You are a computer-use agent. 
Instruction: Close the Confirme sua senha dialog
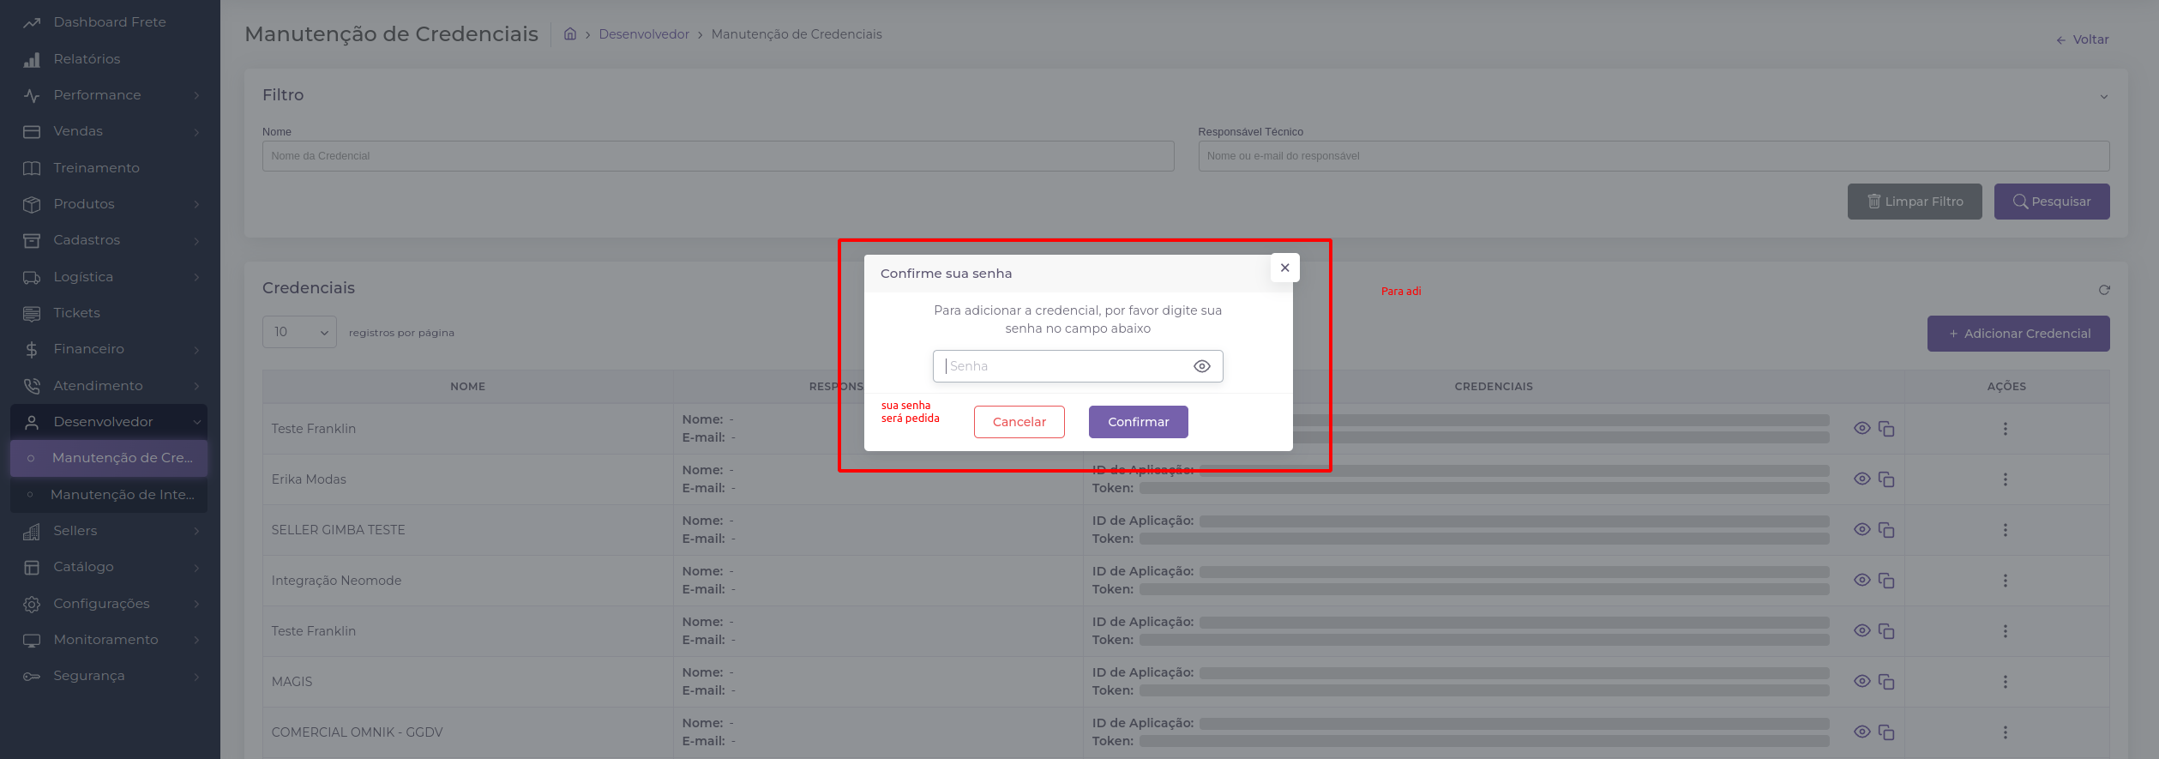pos(1284,268)
